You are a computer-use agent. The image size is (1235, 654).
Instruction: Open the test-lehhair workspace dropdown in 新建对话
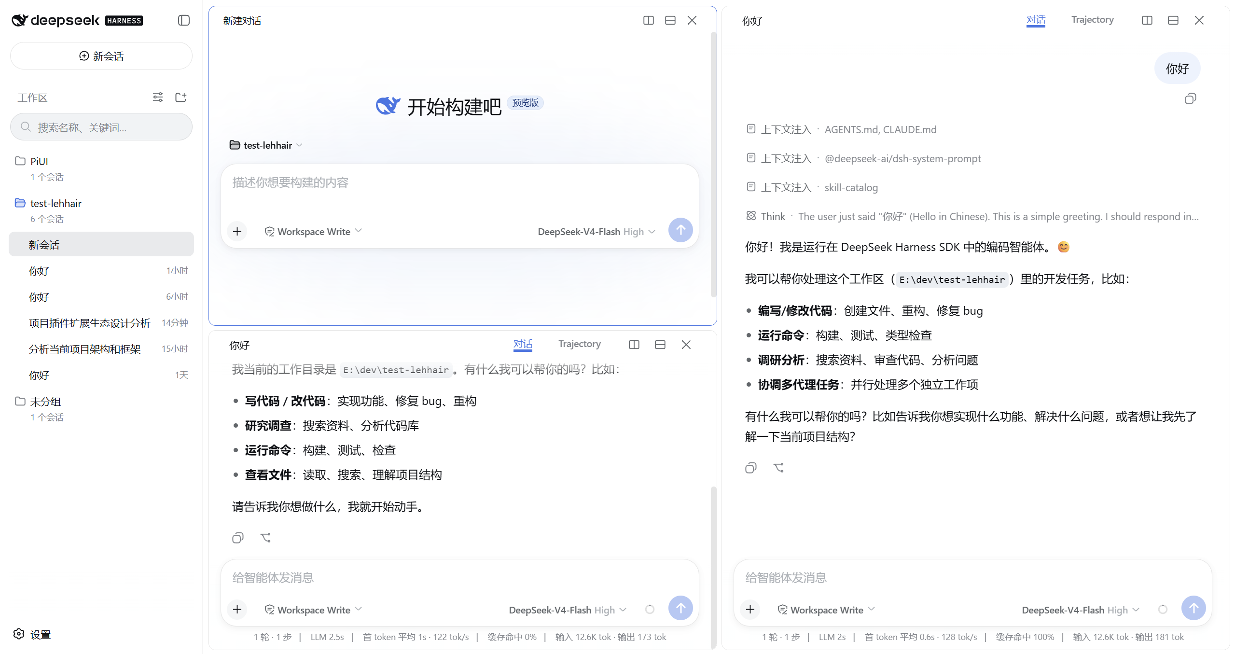pos(266,145)
